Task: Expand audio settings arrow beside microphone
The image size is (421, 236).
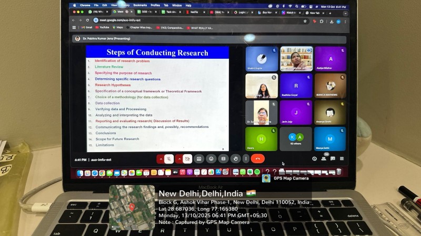Action: (x=161, y=158)
